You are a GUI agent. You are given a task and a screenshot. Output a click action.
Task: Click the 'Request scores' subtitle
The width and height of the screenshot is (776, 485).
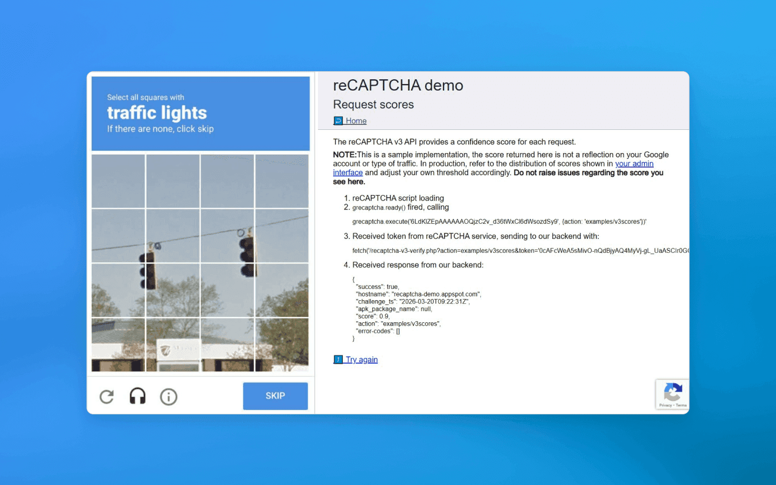click(x=373, y=105)
